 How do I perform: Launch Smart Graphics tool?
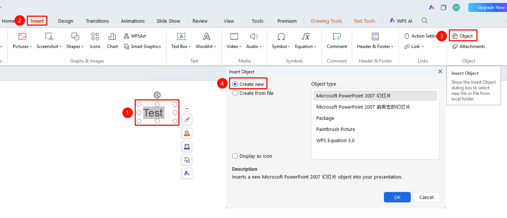[142, 47]
